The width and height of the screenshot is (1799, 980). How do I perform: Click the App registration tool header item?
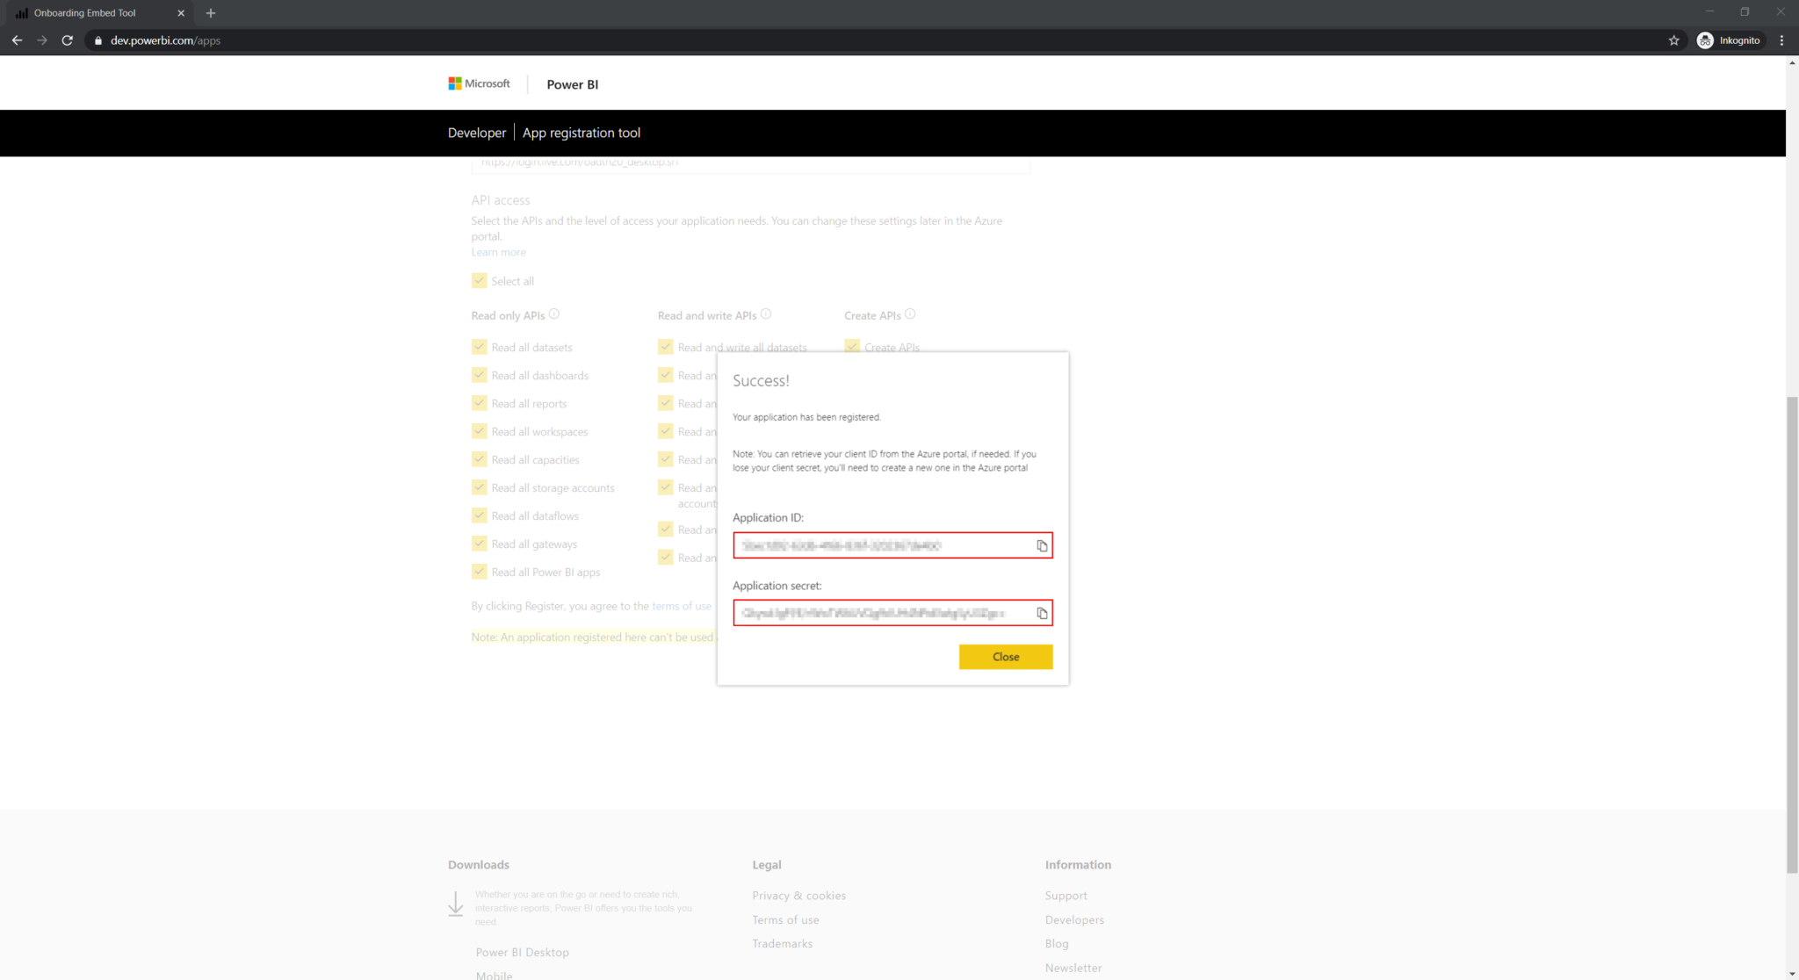581,133
